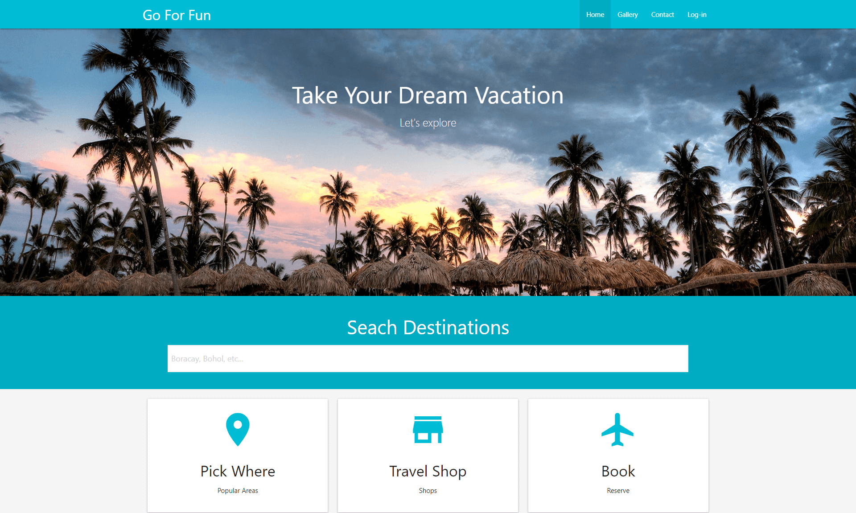This screenshot has height=513, width=856.
Task: Open the Contact menu link
Action: pyautogui.click(x=663, y=14)
